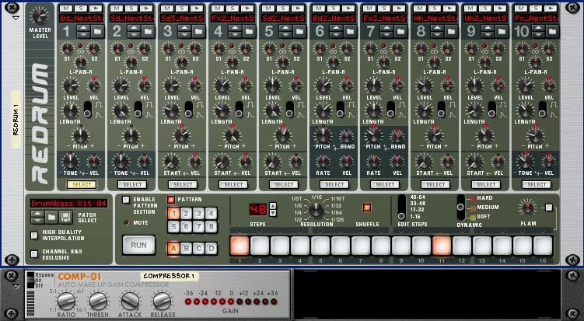The image size is (584, 321).
Task: Select pattern 5 button
Action: point(174,226)
